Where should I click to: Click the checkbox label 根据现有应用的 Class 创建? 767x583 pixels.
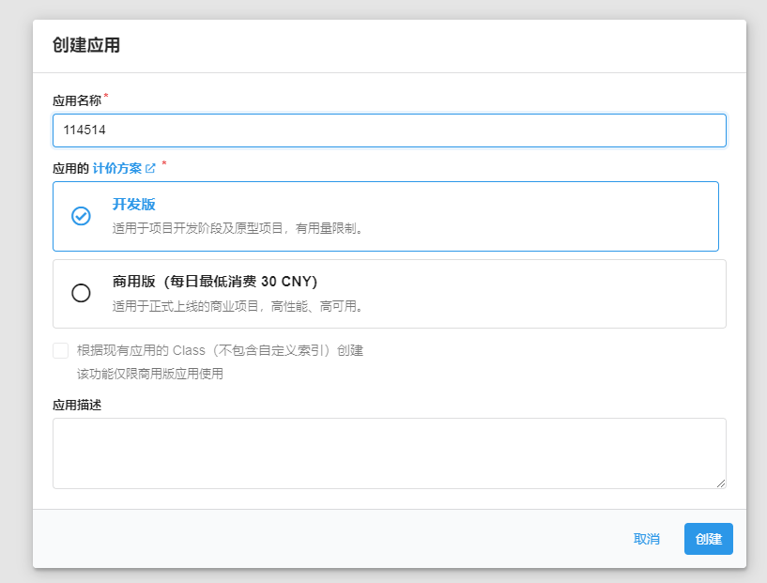(220, 350)
